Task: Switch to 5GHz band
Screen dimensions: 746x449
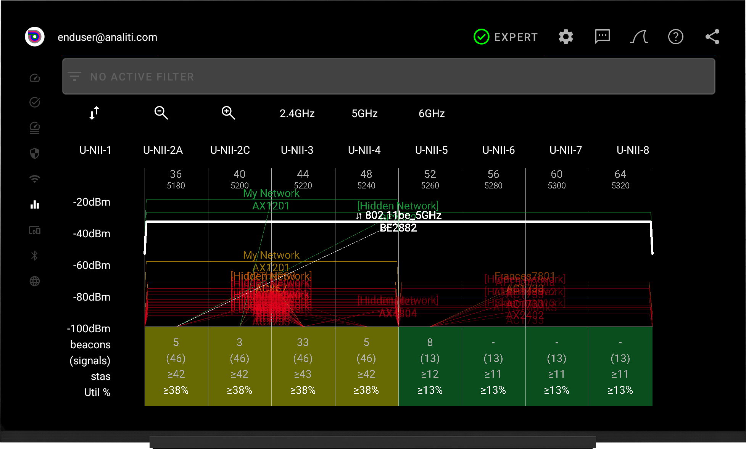Action: point(364,113)
